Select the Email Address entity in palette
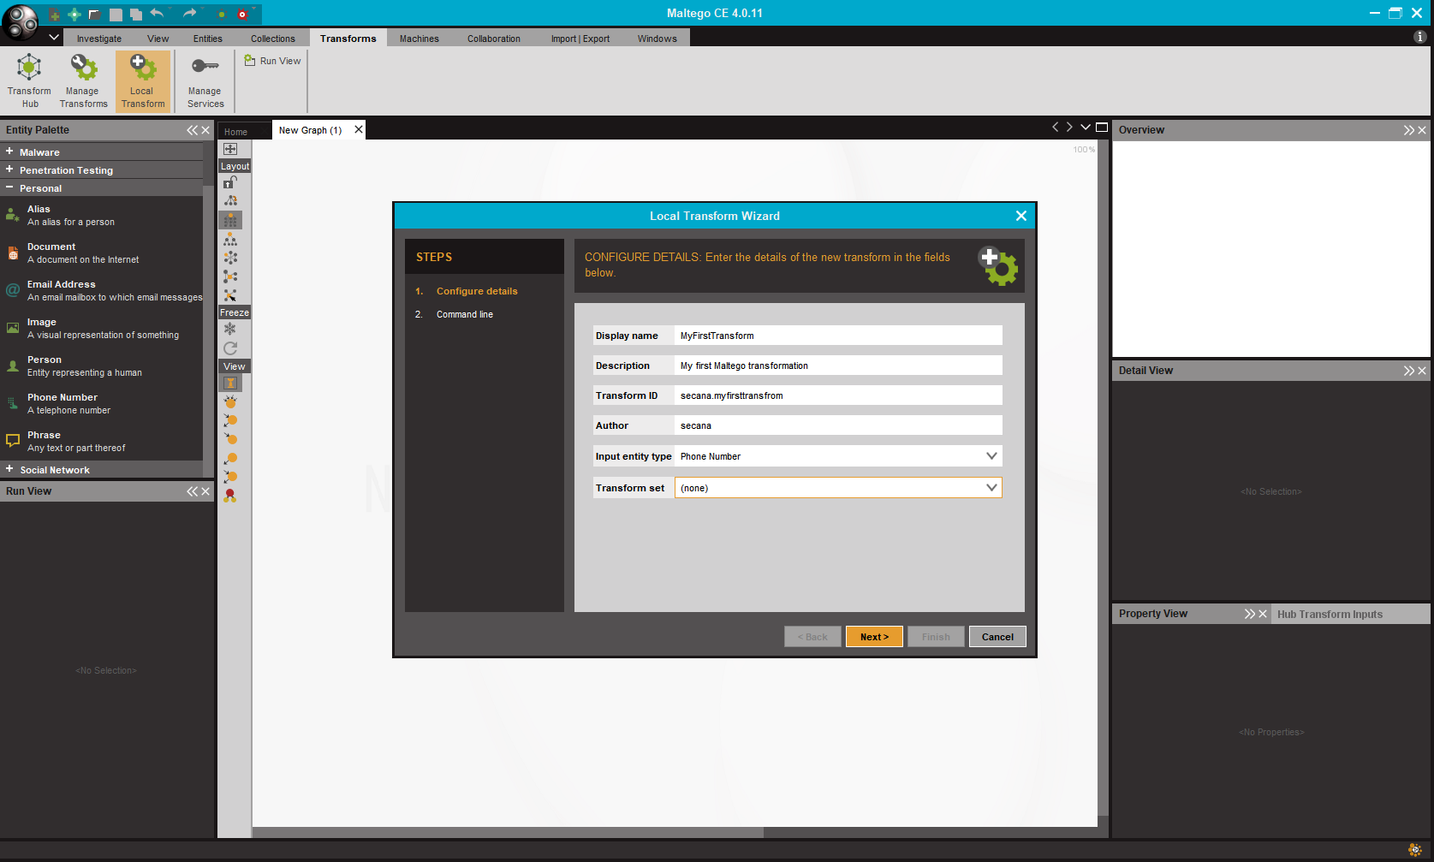The width and height of the screenshot is (1434, 862). (x=101, y=291)
